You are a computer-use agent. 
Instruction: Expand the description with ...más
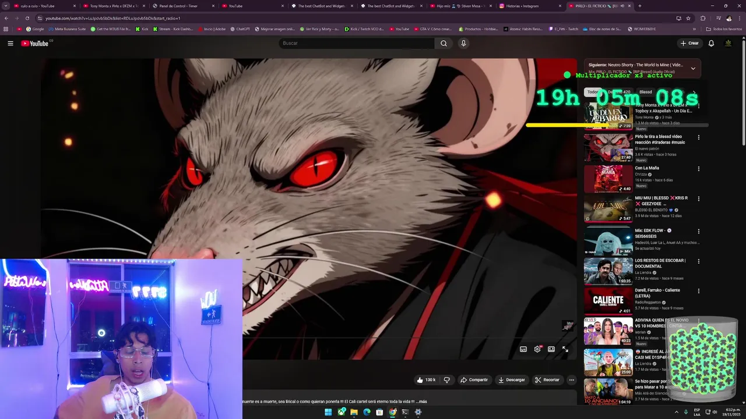[421, 402]
